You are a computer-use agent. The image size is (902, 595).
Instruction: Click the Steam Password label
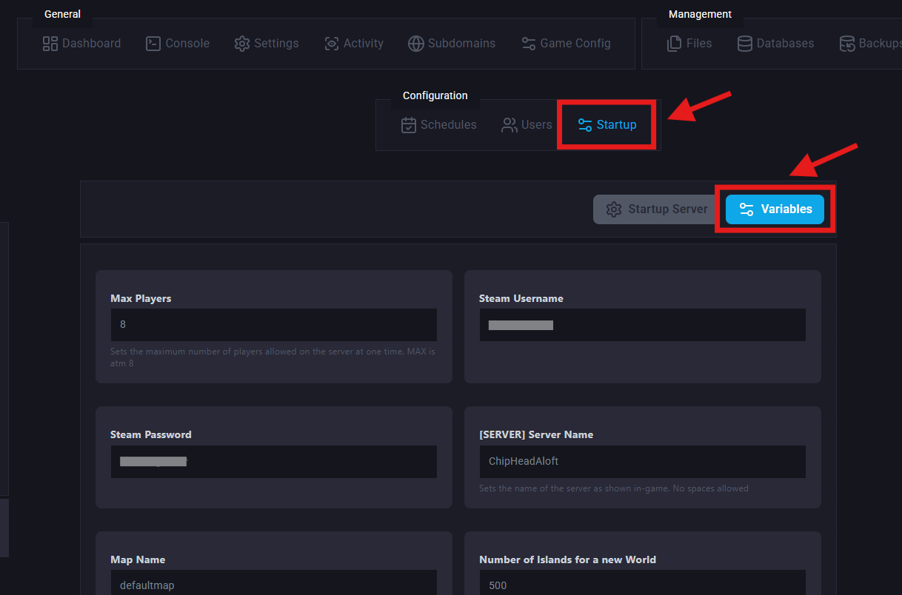tap(151, 434)
